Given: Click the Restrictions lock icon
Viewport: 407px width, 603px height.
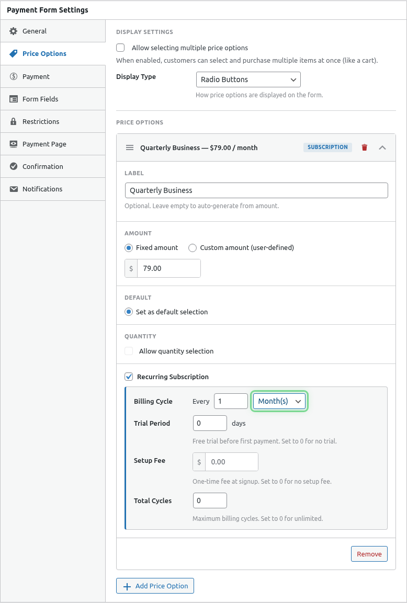Looking at the screenshot, I should [x=14, y=121].
